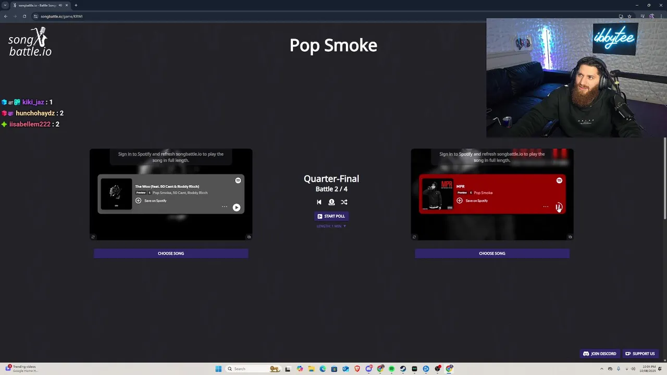
Task: Start the poll
Action: click(331, 216)
